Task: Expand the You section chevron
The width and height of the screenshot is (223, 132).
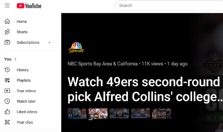Action: (16, 59)
